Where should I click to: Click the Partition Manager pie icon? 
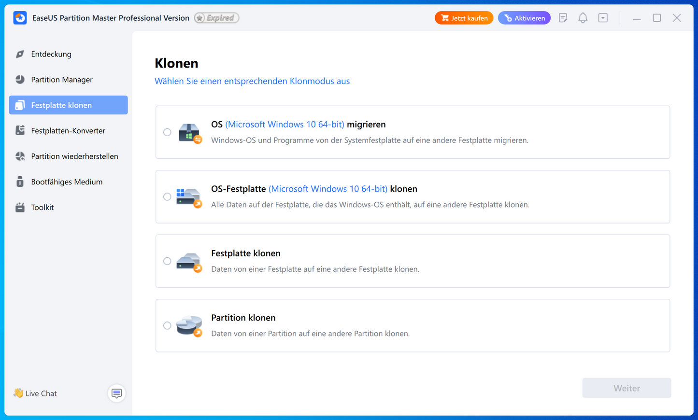click(20, 80)
